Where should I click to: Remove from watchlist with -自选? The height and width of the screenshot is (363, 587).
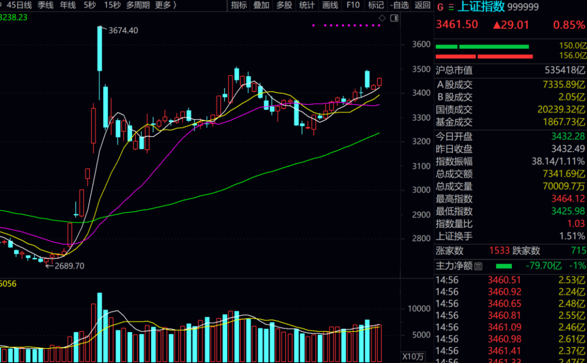[399, 5]
